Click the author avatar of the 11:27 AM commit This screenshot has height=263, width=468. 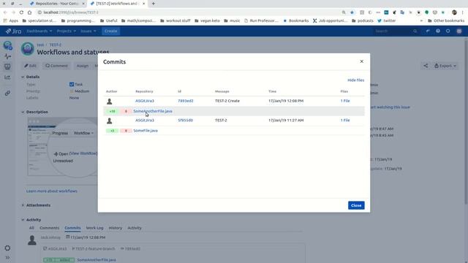pos(110,121)
